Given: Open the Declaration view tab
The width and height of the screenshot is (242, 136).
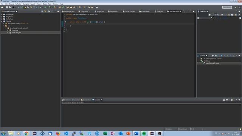Looking at the screenshot, I should coord(86,100).
